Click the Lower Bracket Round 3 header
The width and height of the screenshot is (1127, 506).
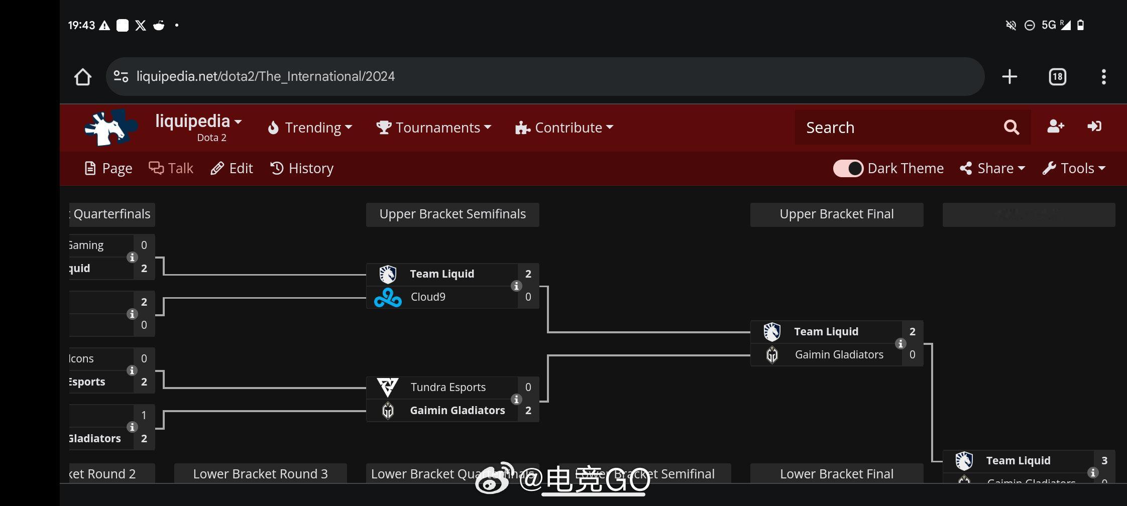(x=260, y=473)
